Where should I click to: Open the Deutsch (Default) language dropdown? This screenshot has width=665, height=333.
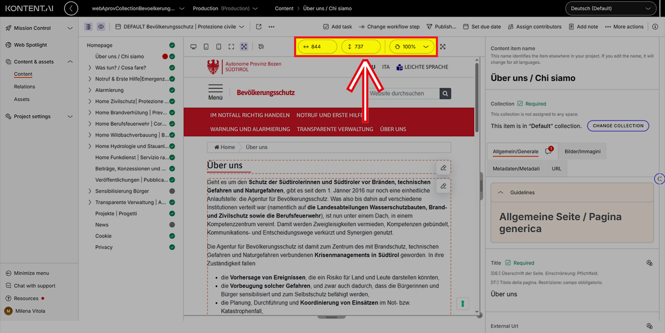tap(610, 8)
